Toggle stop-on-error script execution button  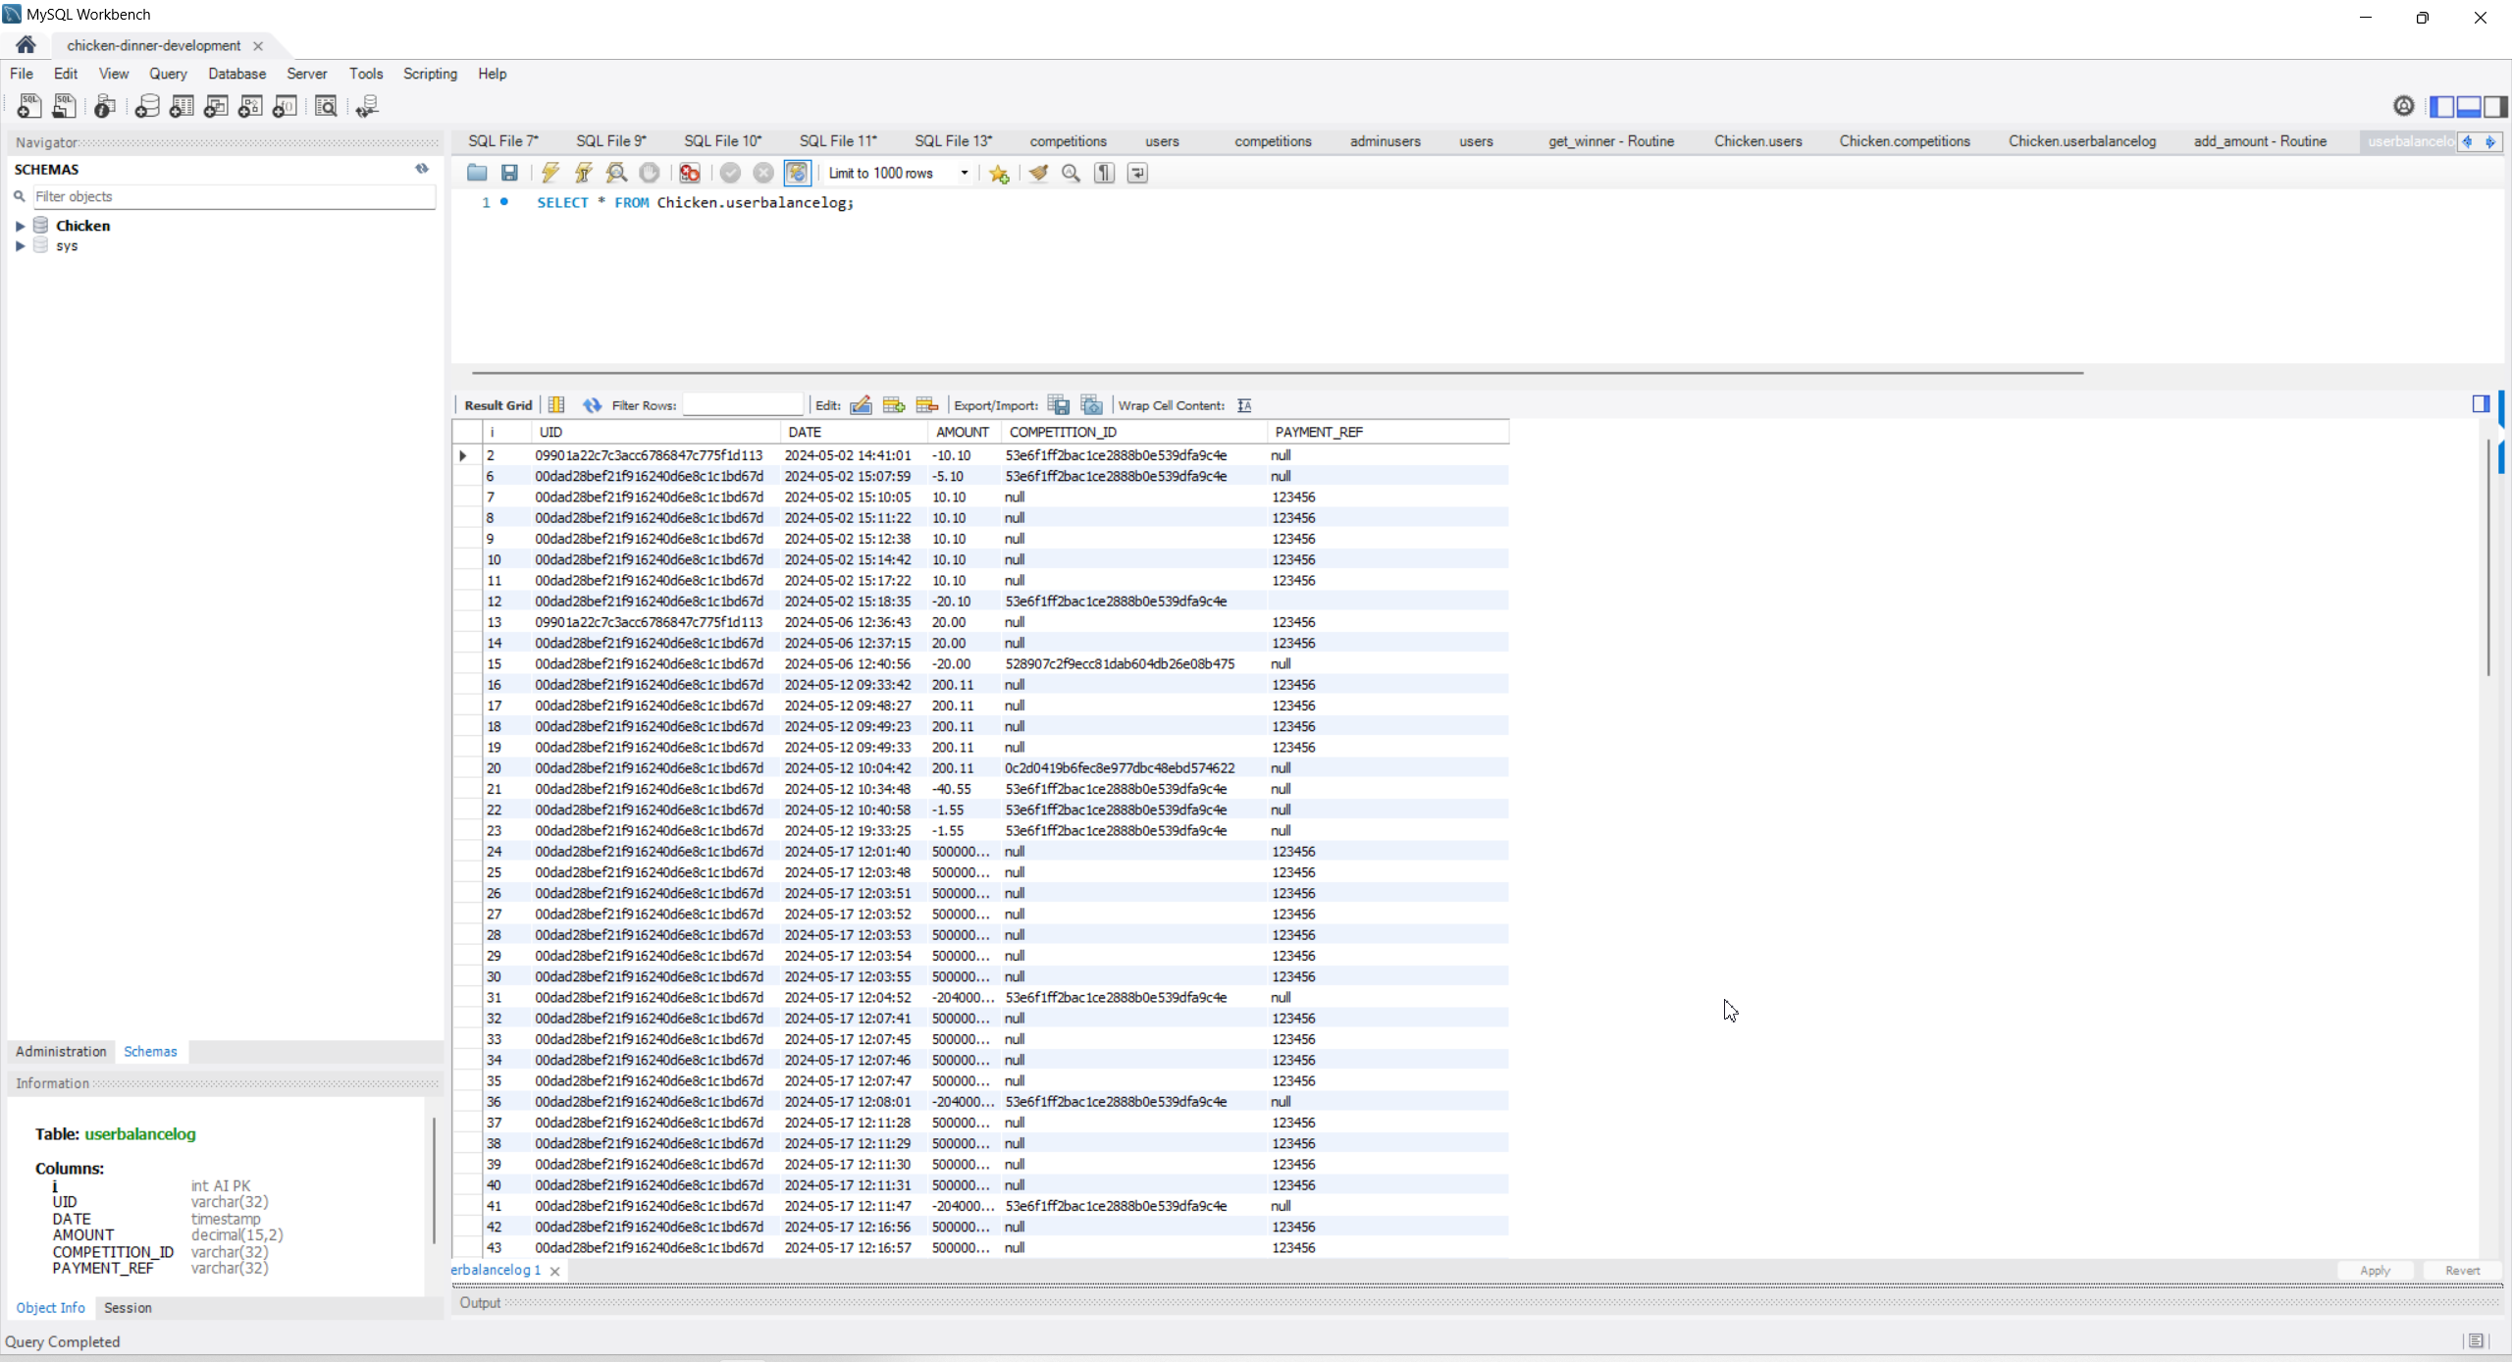coord(690,173)
